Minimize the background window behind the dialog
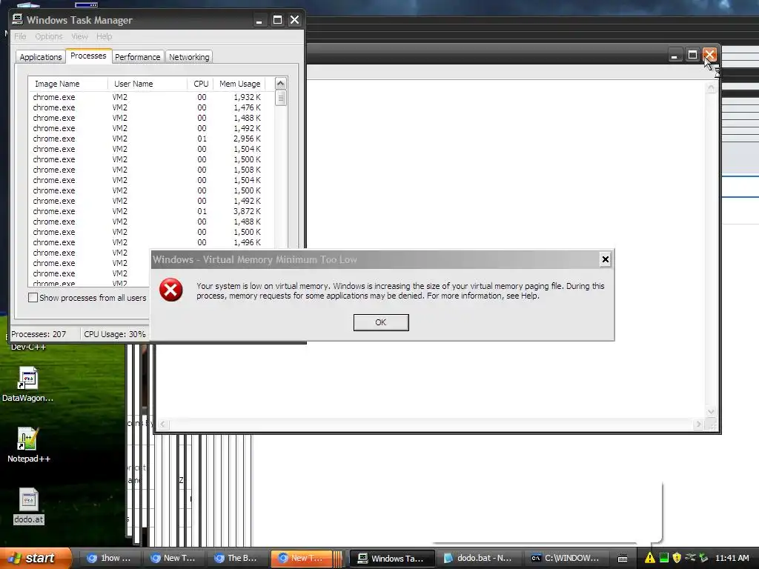This screenshot has height=569, width=759. [x=675, y=55]
